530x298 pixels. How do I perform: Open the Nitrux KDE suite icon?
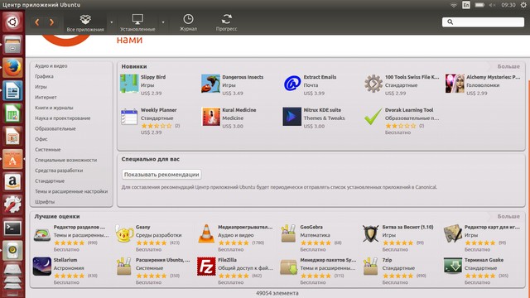click(292, 117)
